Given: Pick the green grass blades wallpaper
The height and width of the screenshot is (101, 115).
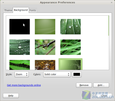Looking at the screenshot, I should coord(71,47).
